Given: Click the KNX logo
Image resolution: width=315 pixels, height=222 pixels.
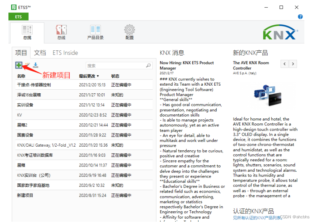Looking at the screenshot, I should pos(280,32).
